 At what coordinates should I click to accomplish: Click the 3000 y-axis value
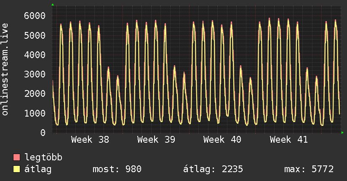[35, 74]
